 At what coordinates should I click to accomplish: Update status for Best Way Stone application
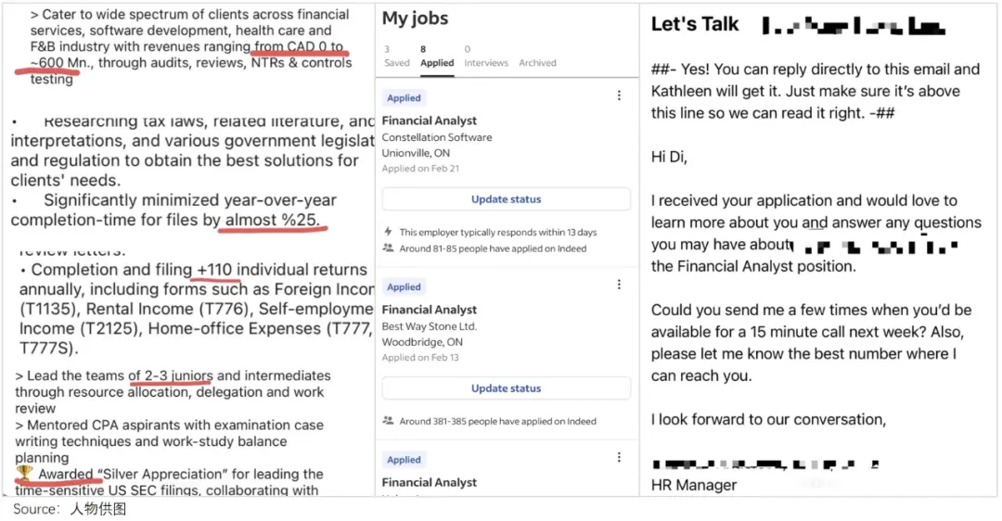click(506, 388)
